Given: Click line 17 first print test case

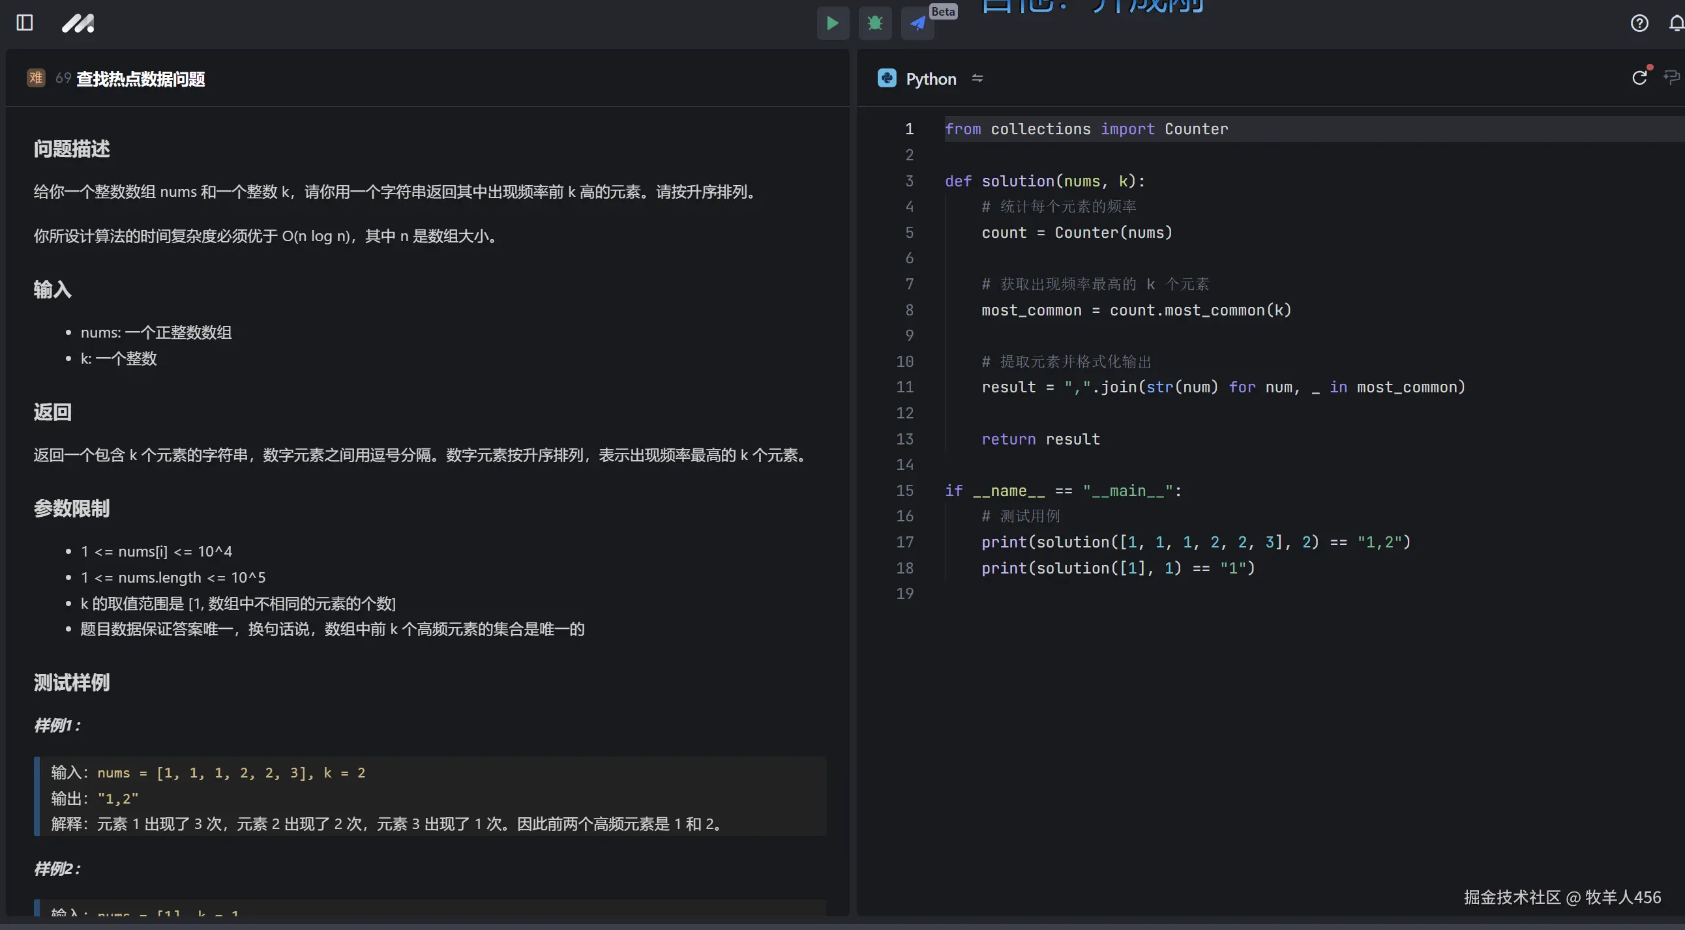Looking at the screenshot, I should [1196, 542].
